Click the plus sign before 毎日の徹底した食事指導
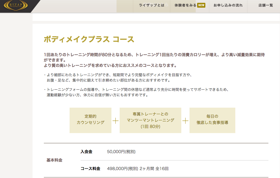 coord(185,121)
